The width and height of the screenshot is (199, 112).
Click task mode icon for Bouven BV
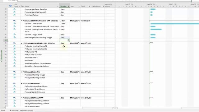(15, 60)
